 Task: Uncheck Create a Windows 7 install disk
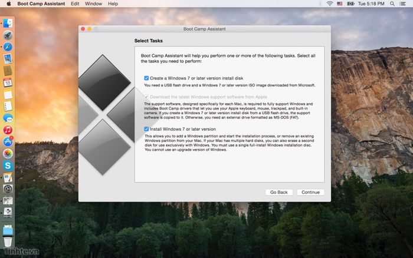click(x=146, y=78)
